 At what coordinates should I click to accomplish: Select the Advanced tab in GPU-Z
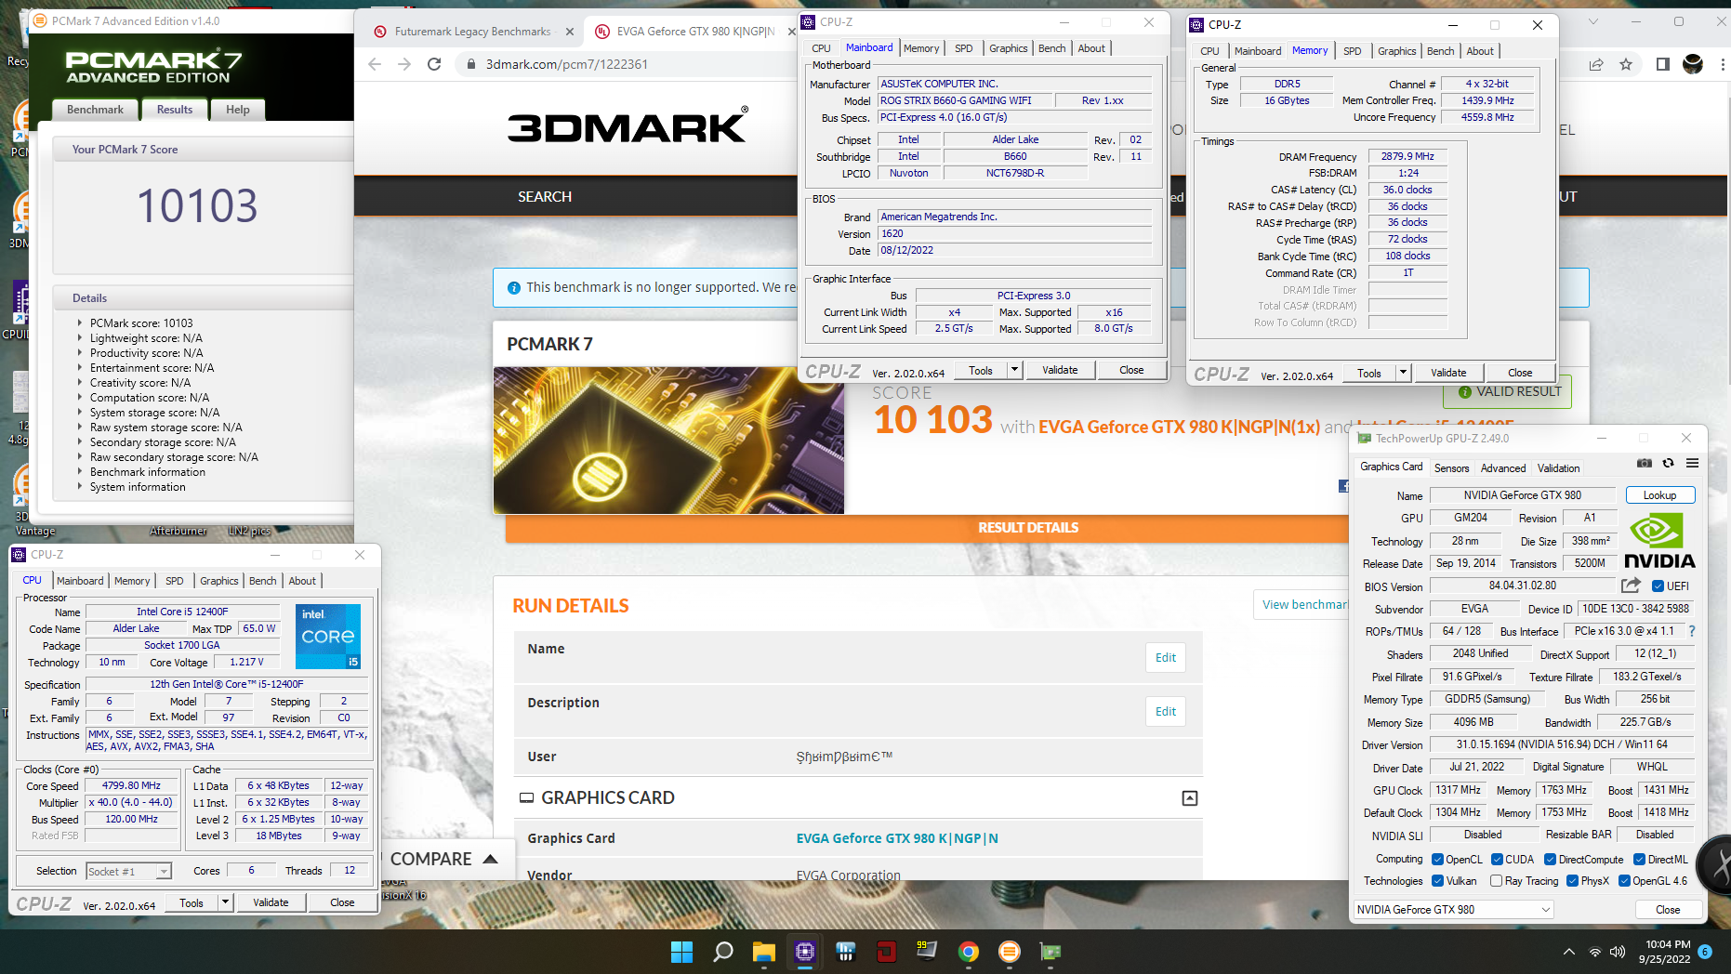1502,468
